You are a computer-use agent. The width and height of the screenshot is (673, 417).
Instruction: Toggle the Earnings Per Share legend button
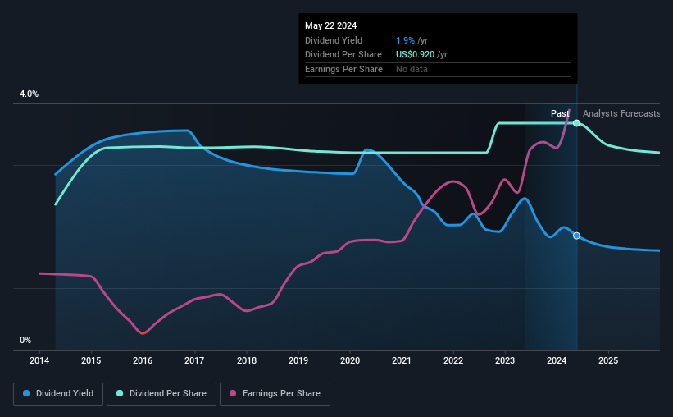(275, 394)
